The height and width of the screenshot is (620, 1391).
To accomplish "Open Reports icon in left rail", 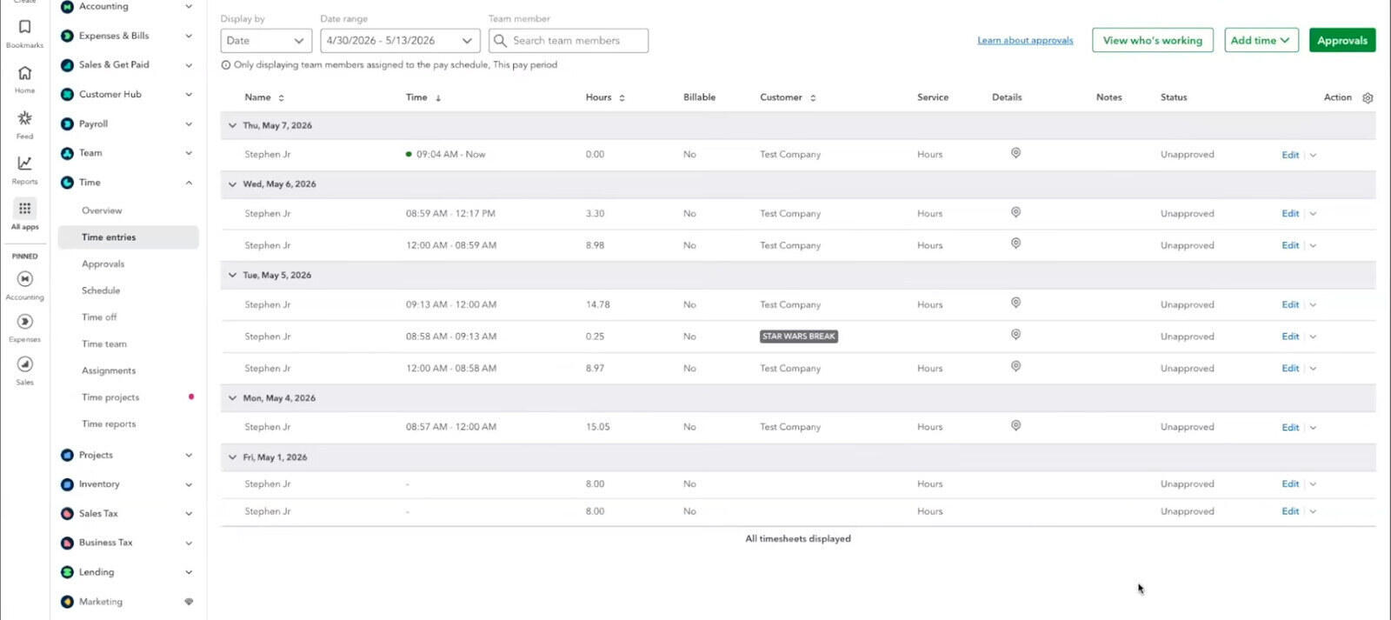I will [24, 163].
